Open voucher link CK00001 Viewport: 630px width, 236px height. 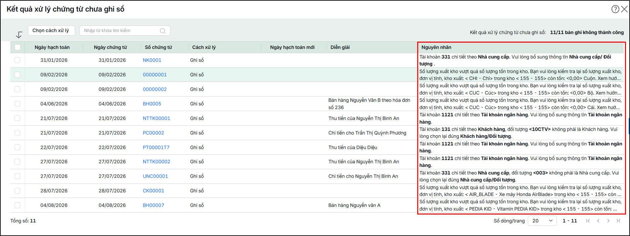(153, 191)
